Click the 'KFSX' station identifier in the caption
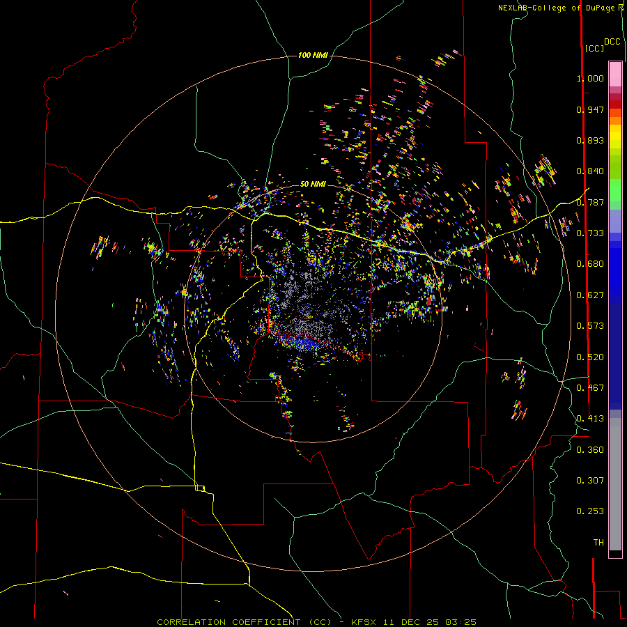The width and height of the screenshot is (627, 627). [x=364, y=622]
